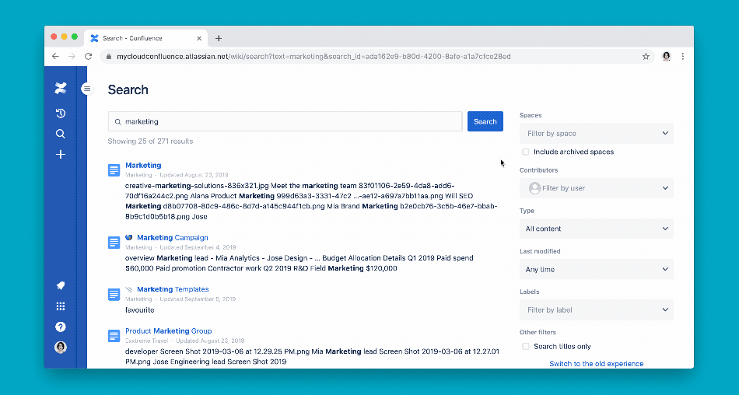Open the All content type dropdown
Image resolution: width=739 pixels, height=395 pixels.
(596, 229)
